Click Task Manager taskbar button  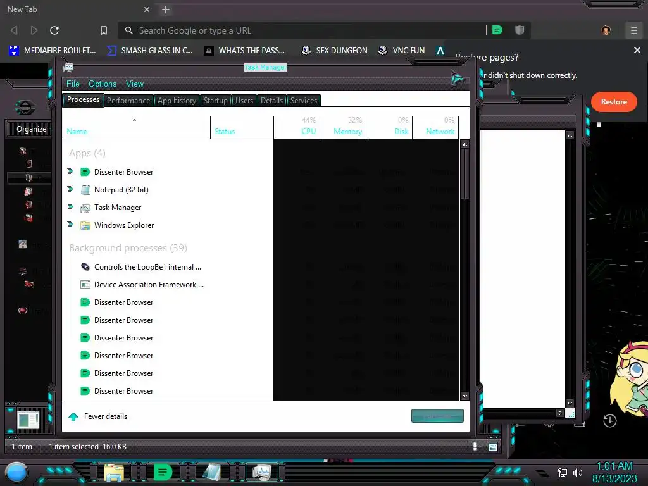point(262,472)
